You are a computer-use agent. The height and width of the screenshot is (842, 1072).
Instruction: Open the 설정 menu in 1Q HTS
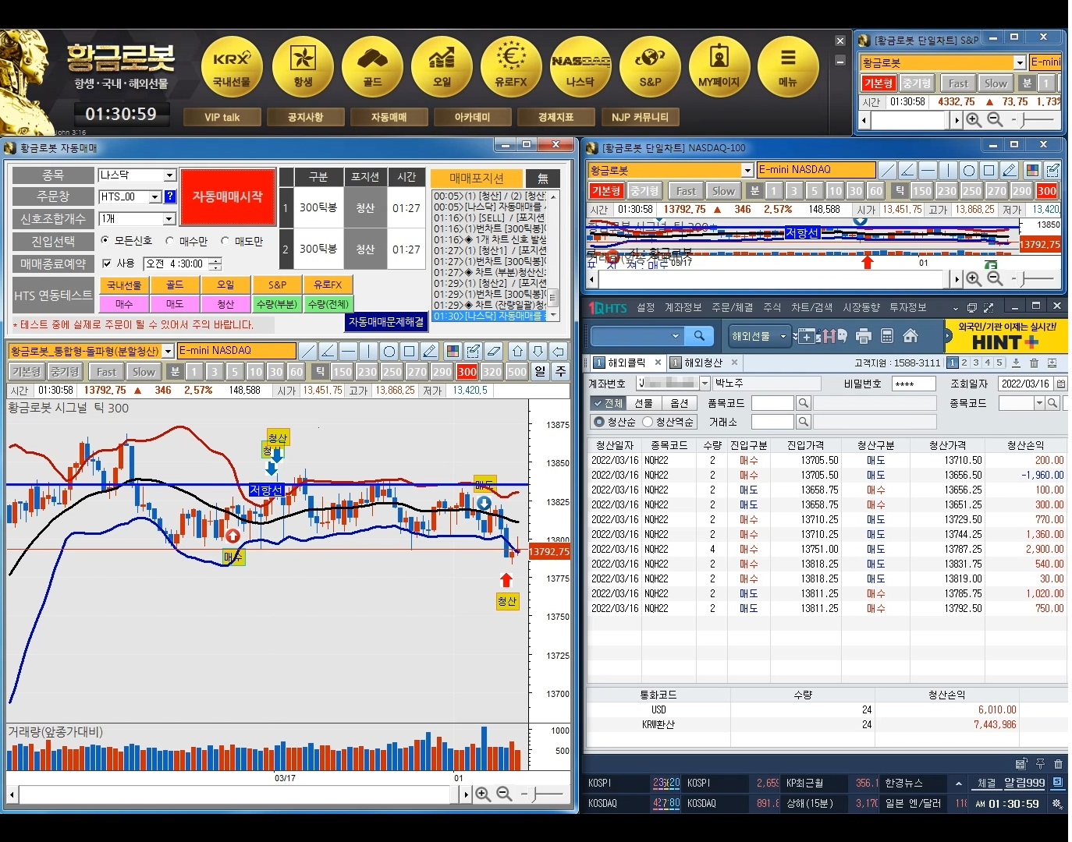pos(645,307)
